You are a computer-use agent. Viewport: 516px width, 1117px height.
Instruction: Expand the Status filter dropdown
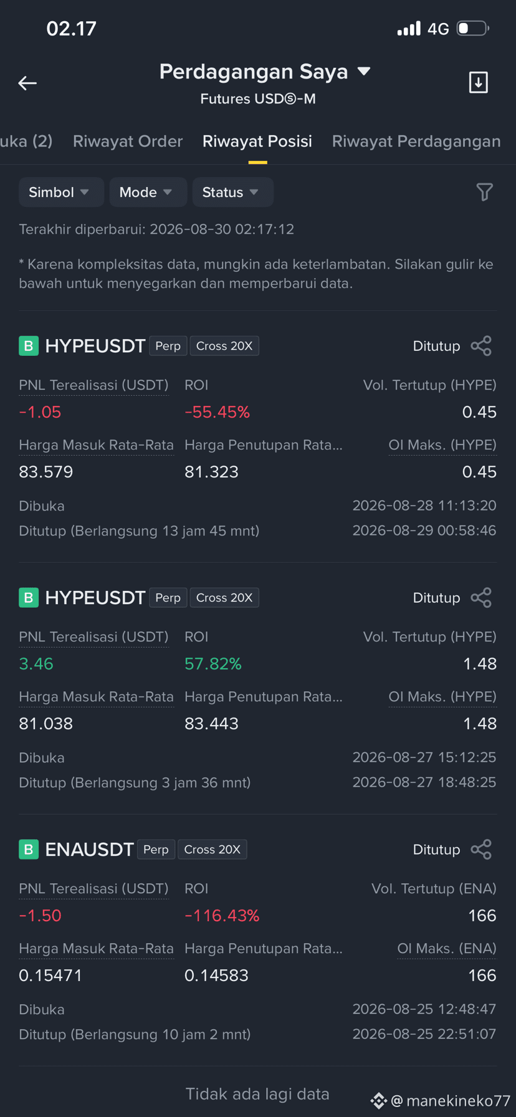click(x=232, y=192)
